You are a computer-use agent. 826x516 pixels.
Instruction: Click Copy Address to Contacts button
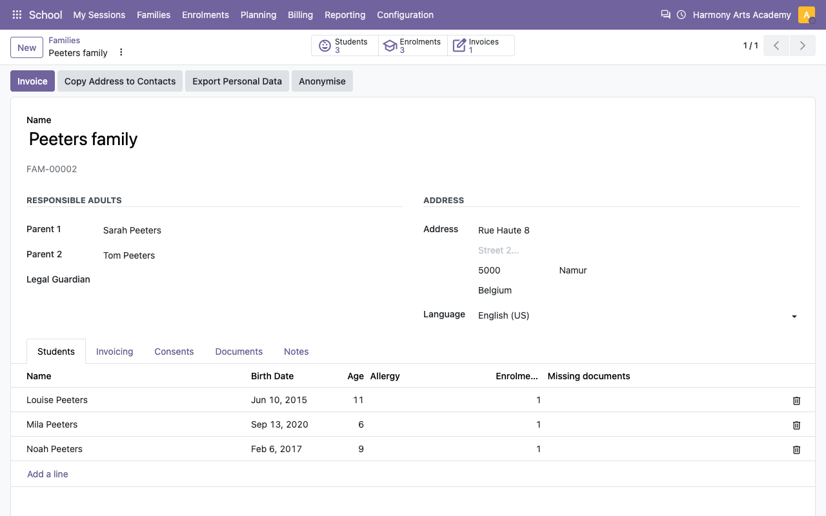coord(120,81)
